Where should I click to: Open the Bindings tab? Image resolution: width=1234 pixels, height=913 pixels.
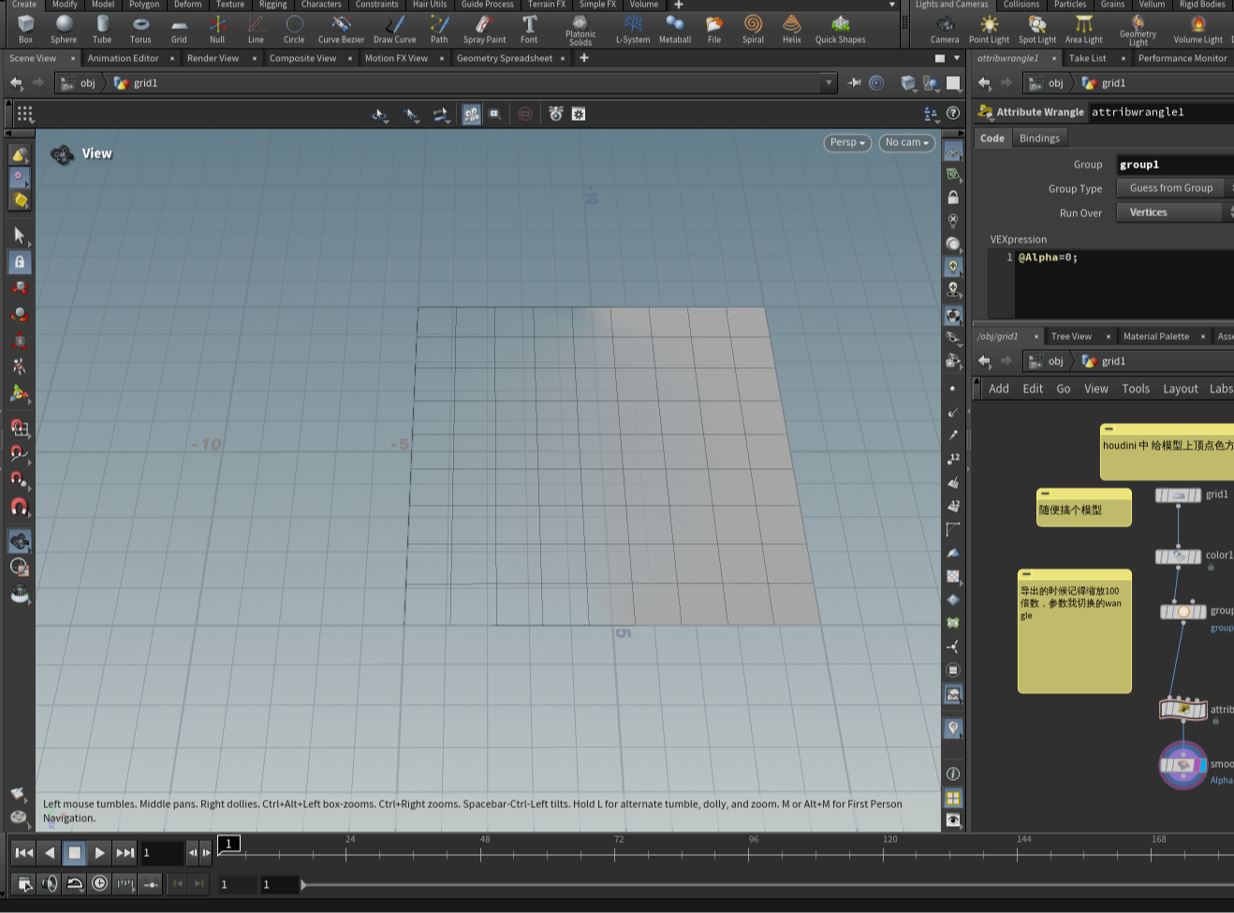pyautogui.click(x=1039, y=138)
